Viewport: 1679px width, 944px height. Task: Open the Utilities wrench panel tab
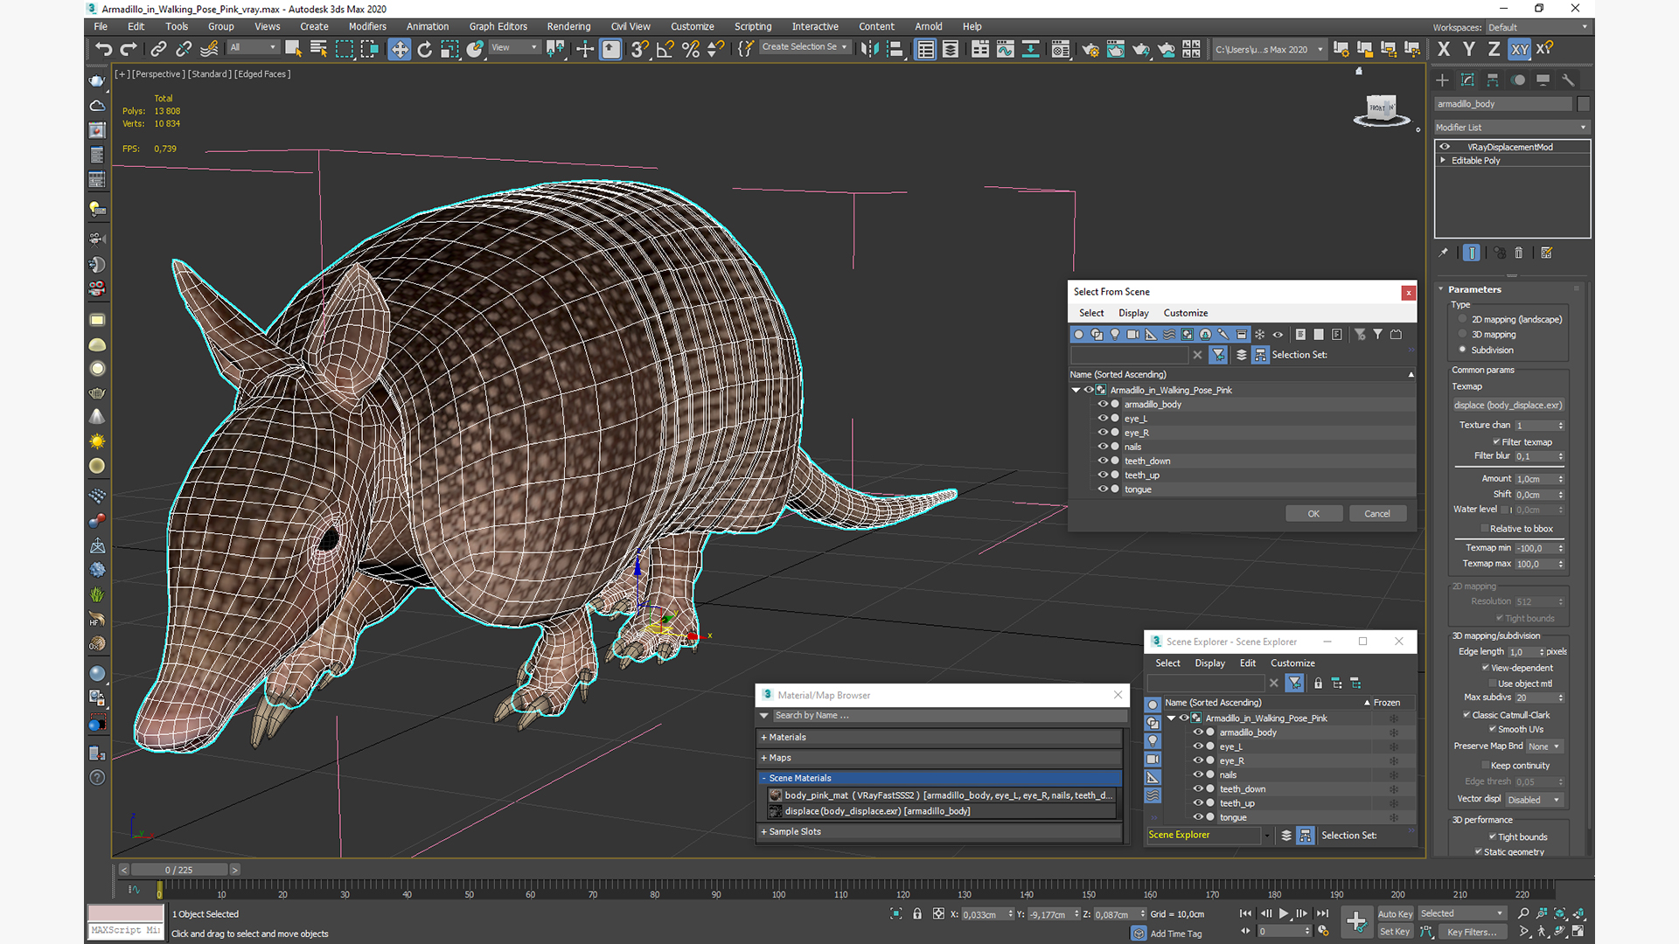1568,80
